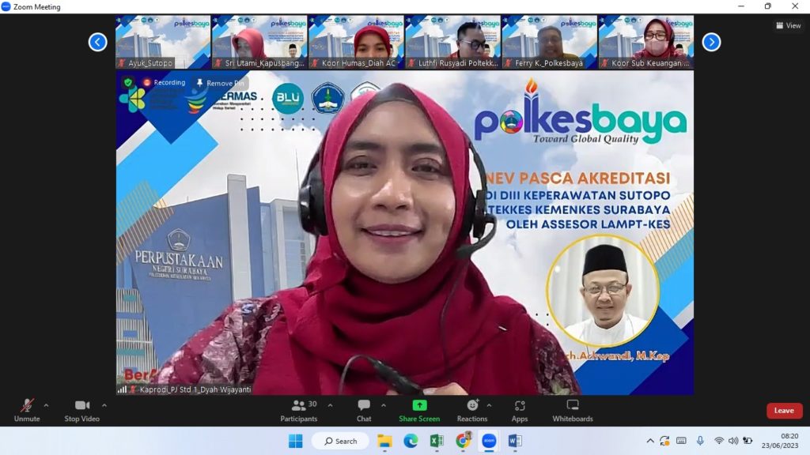This screenshot has width=810, height=455.
Task: Switch to Zoom in the taskbar
Action: pyautogui.click(x=489, y=441)
